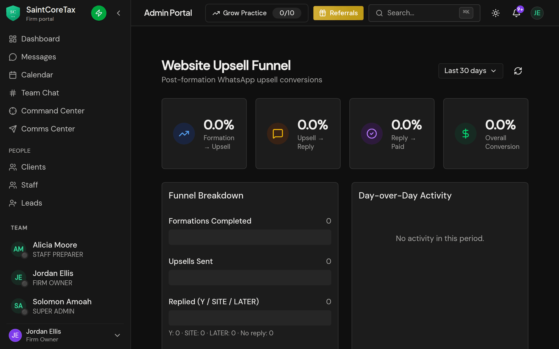The image size is (559, 349).
Task: Click the 0/10 progress badge
Action: click(x=287, y=13)
